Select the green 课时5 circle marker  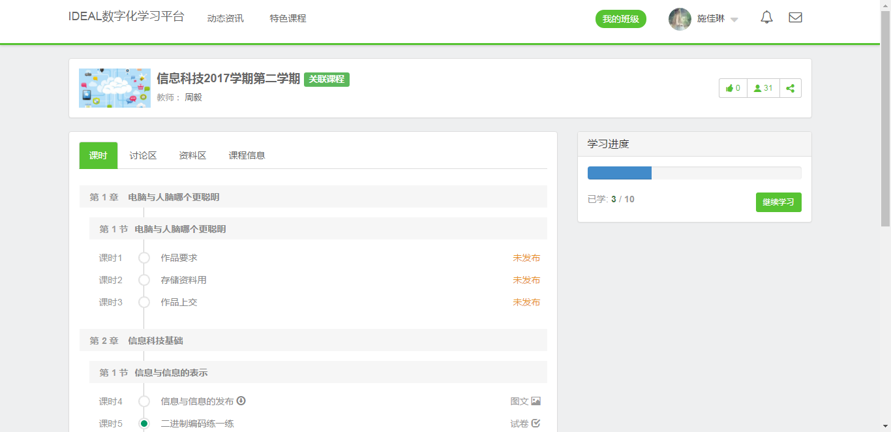144,424
